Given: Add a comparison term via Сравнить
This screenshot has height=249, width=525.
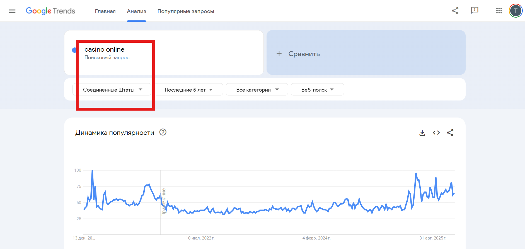Looking at the screenshot, I should [299, 54].
